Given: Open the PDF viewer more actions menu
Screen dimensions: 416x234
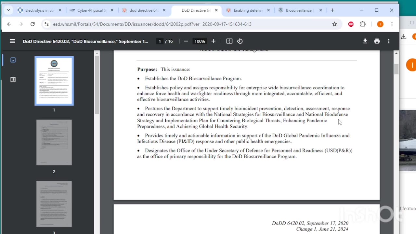Looking at the screenshot, I should (389, 41).
